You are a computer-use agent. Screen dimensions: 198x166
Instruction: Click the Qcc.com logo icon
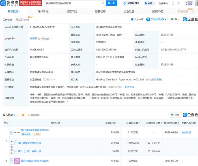(3, 3)
